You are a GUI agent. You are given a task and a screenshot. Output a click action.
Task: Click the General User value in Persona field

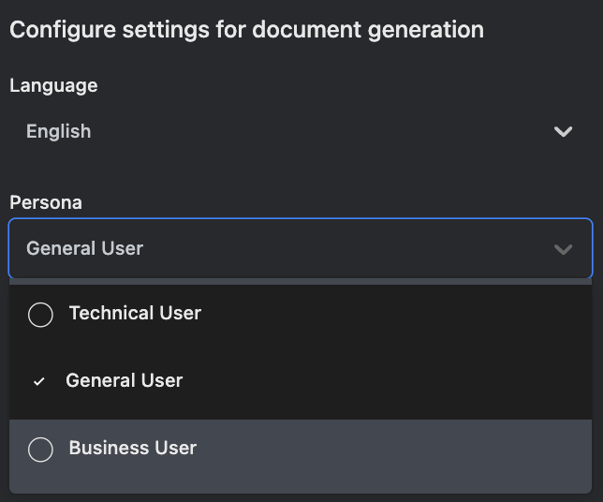[84, 249]
